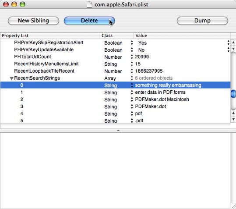Image resolution: width=236 pixels, height=209 pixels.
Task: Delete the selected item with Delete button
Action: coord(89,21)
